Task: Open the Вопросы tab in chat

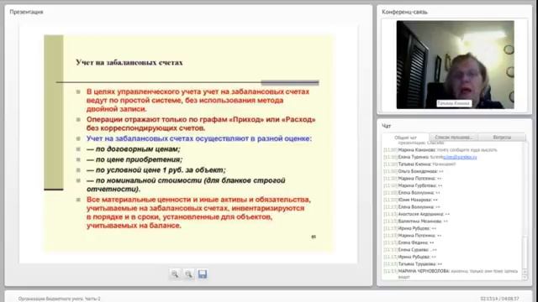Action: click(502, 138)
